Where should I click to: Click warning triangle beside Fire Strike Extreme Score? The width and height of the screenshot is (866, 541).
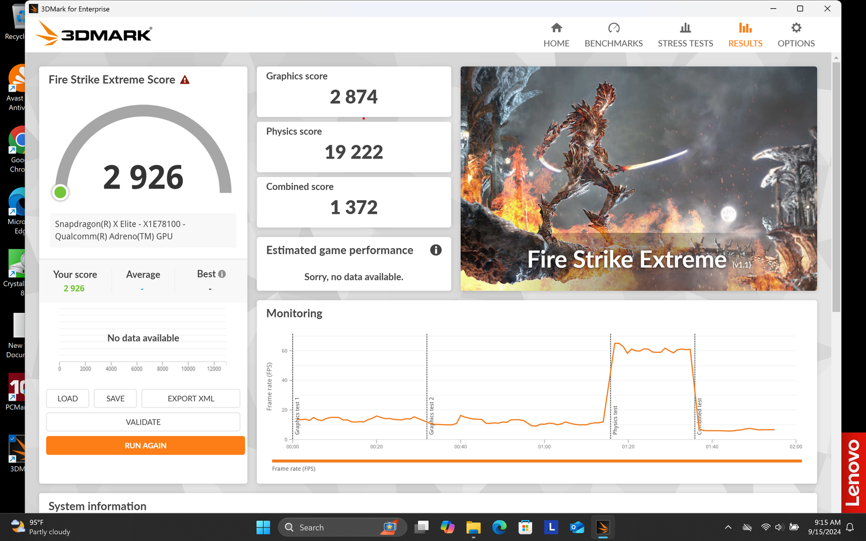pos(185,80)
